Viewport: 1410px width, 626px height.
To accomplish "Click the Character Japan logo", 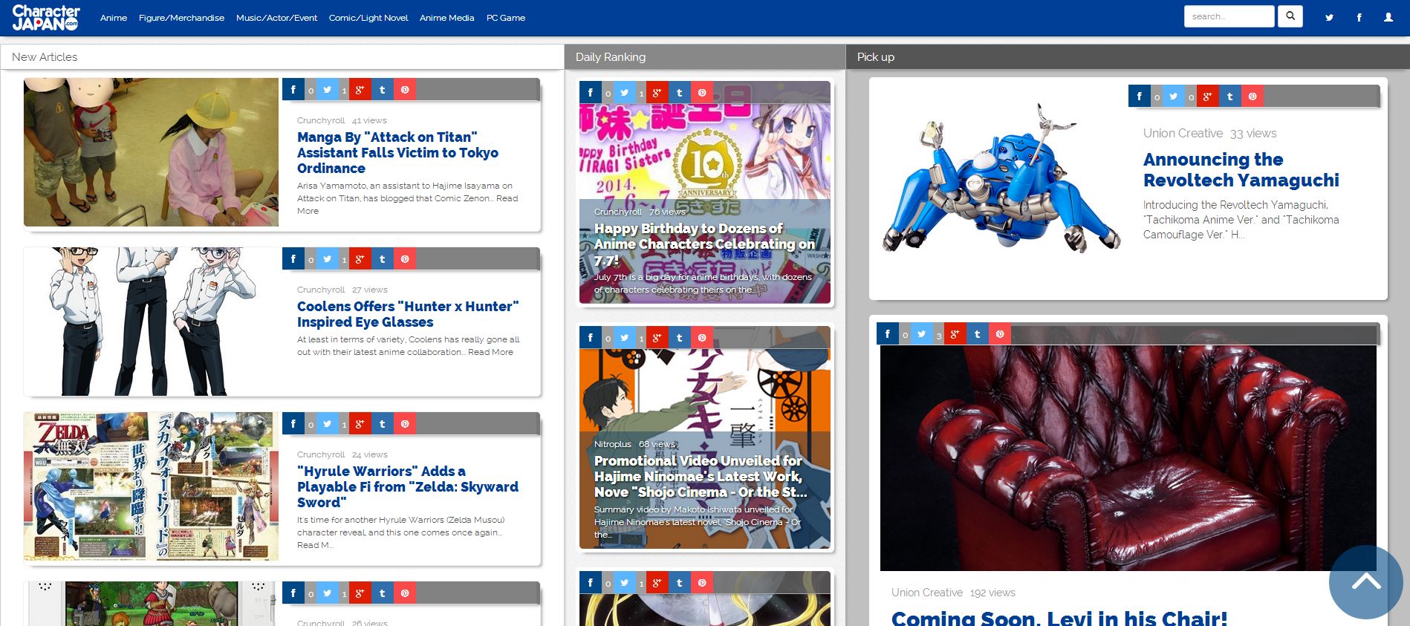I will tap(45, 17).
